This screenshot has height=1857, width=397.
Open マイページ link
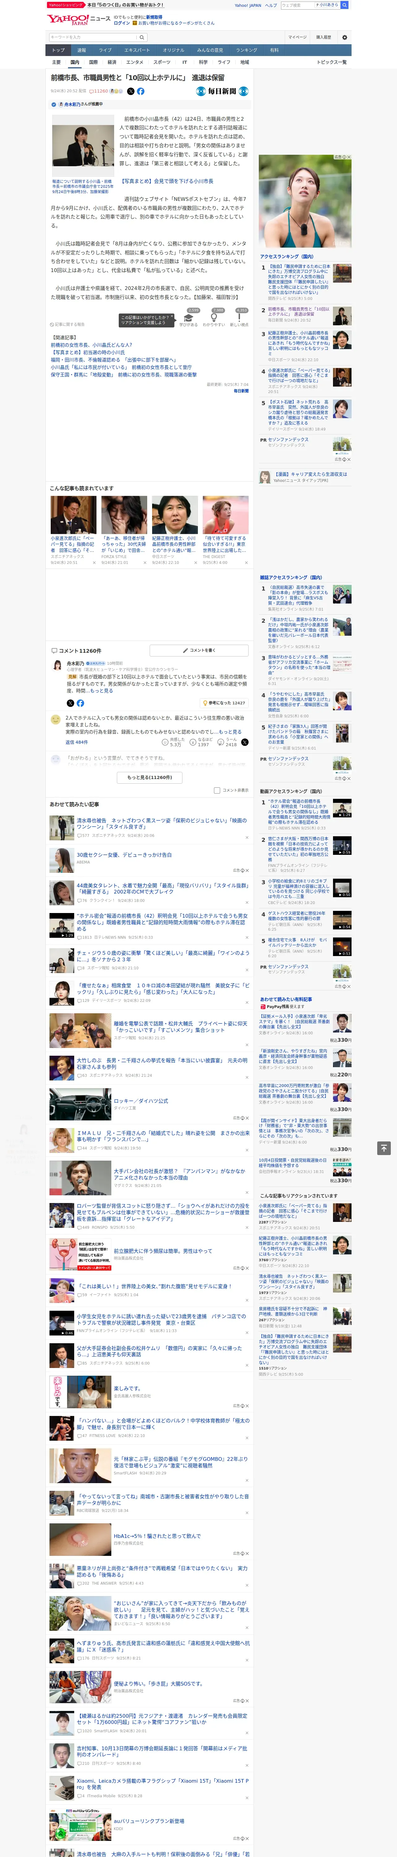pos(297,37)
